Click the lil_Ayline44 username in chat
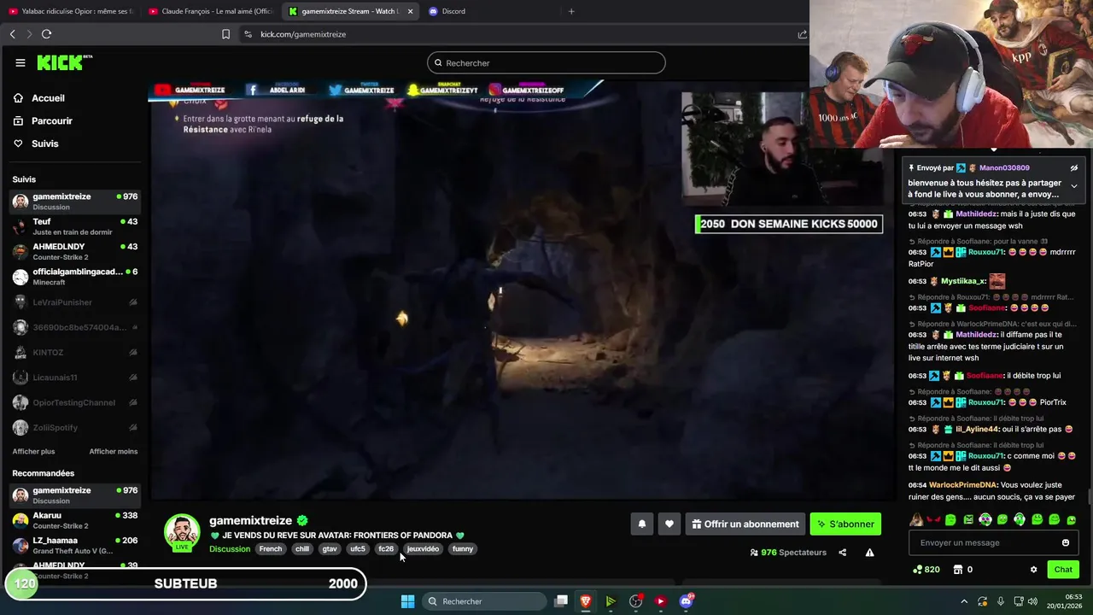 click(x=977, y=430)
